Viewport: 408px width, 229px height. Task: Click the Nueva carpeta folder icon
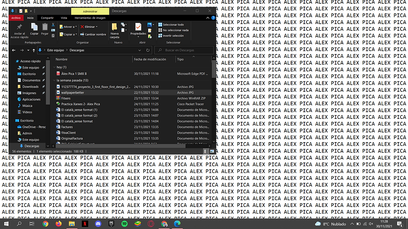(114, 27)
